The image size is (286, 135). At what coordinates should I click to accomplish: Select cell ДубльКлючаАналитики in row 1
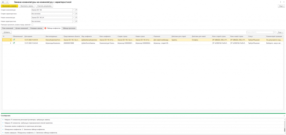[90, 40]
